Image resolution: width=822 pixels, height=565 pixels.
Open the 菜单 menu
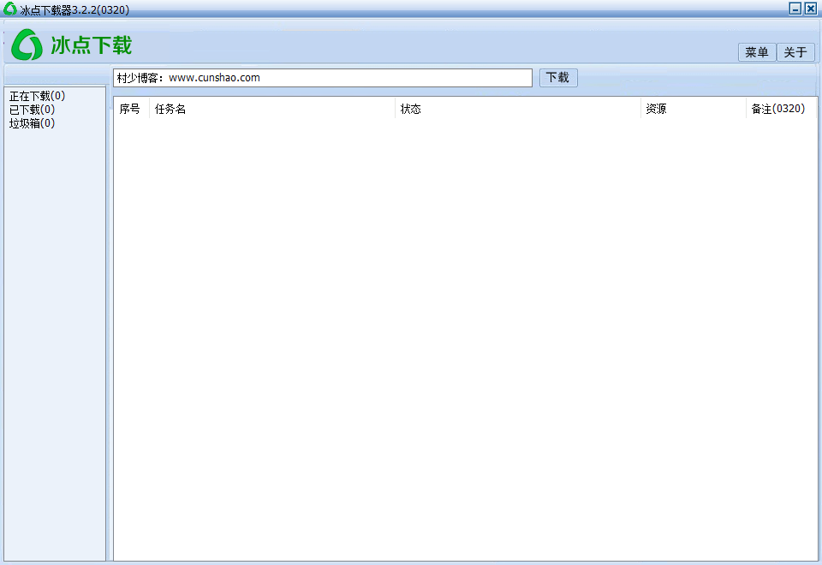coord(757,52)
